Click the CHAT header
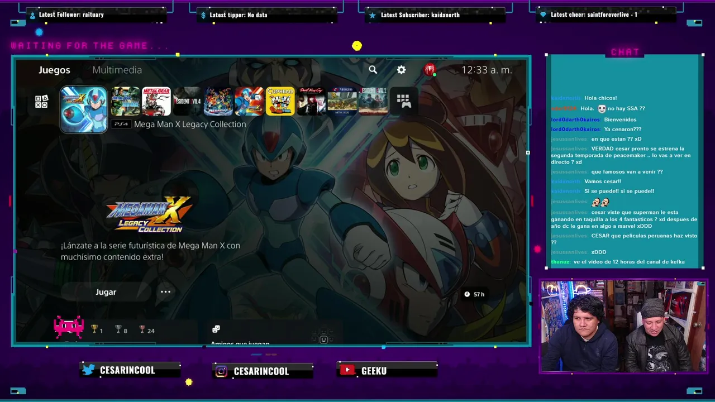This screenshot has height=402, width=715. 625,52
